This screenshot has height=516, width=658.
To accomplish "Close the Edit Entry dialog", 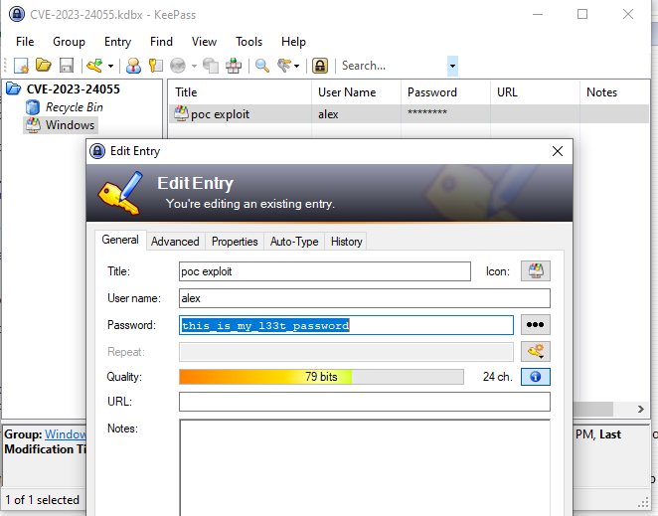I will click(x=558, y=151).
